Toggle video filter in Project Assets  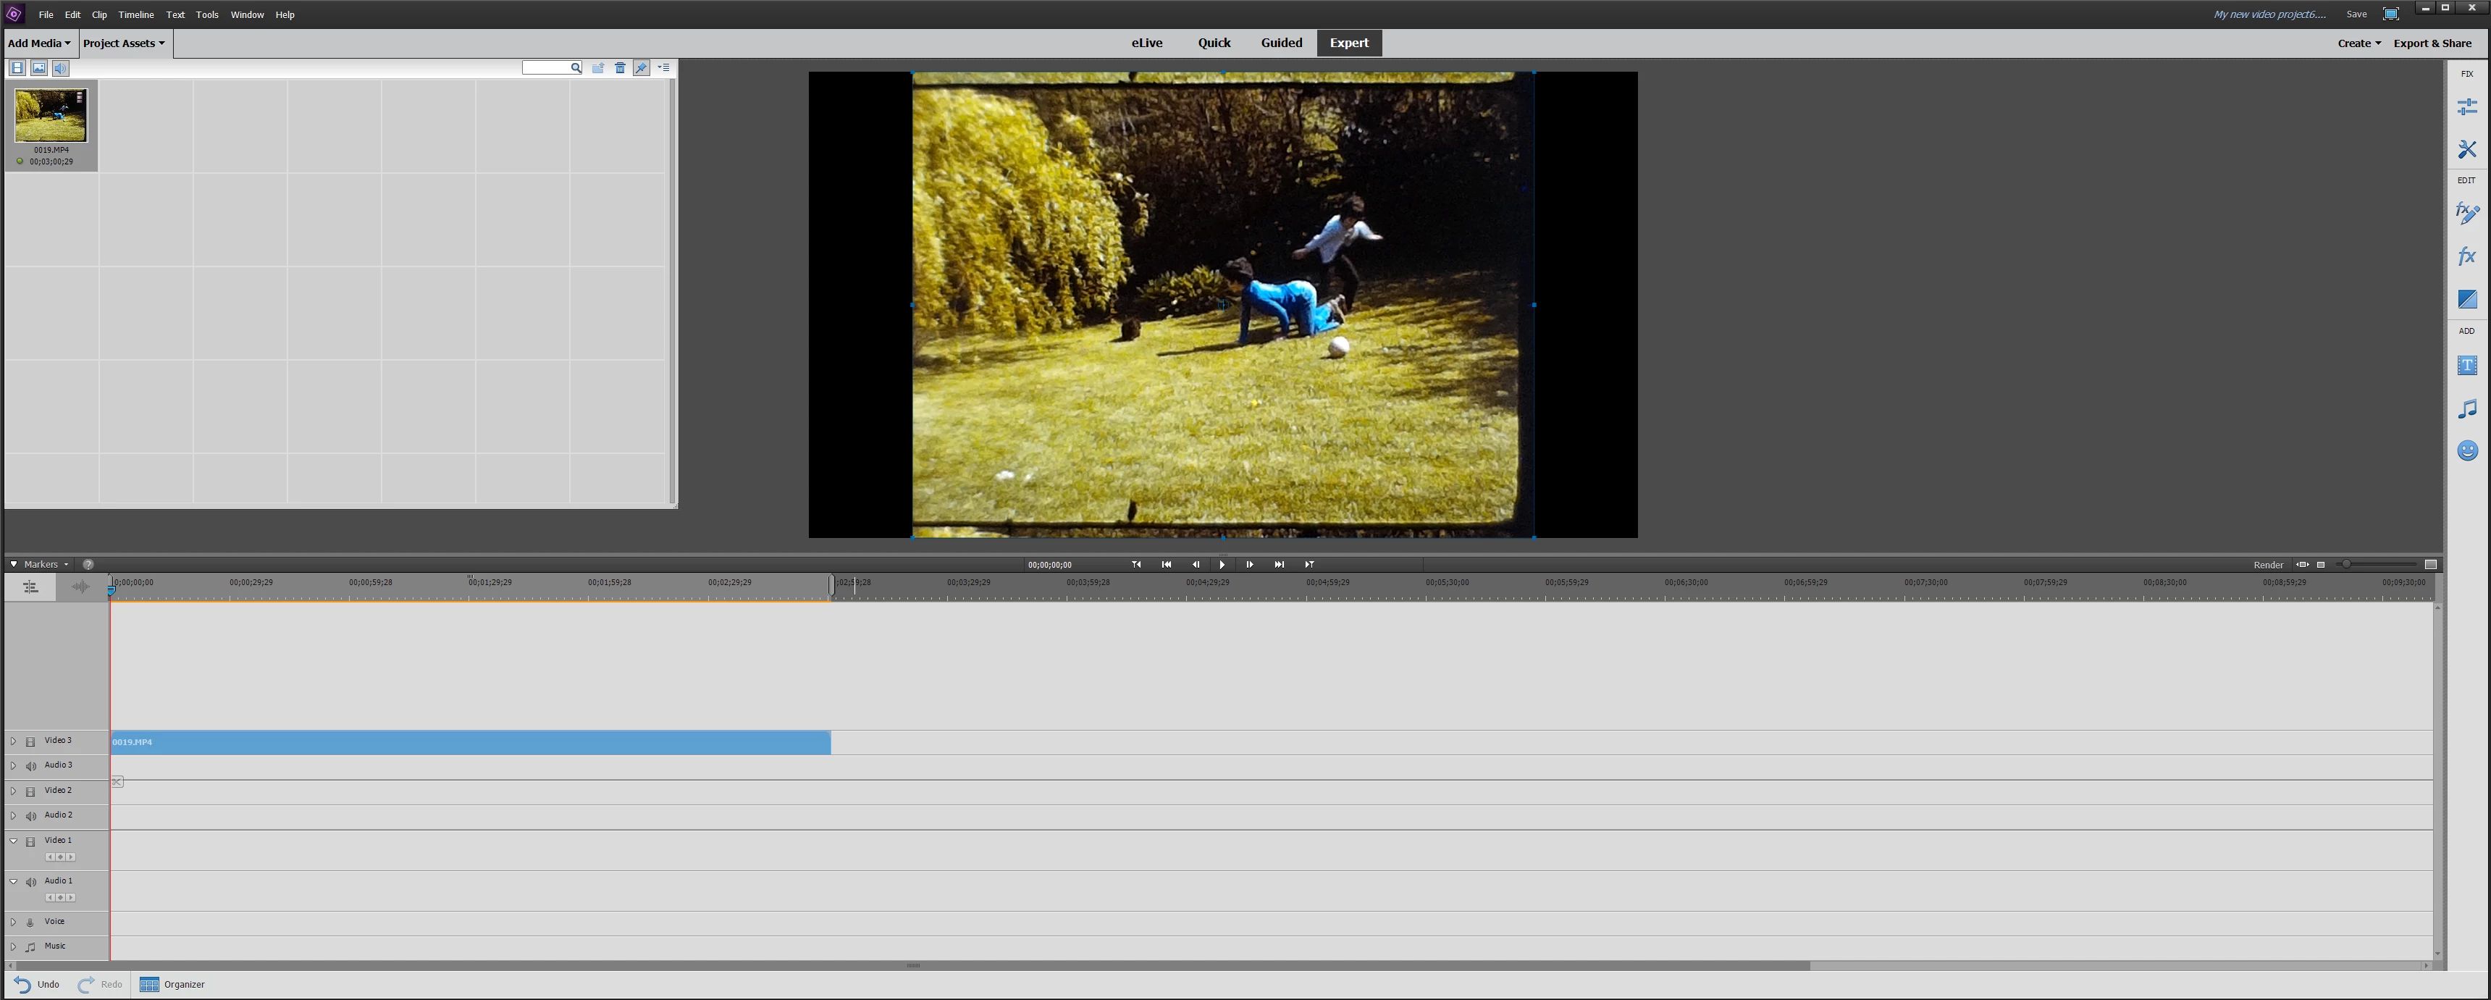(17, 67)
